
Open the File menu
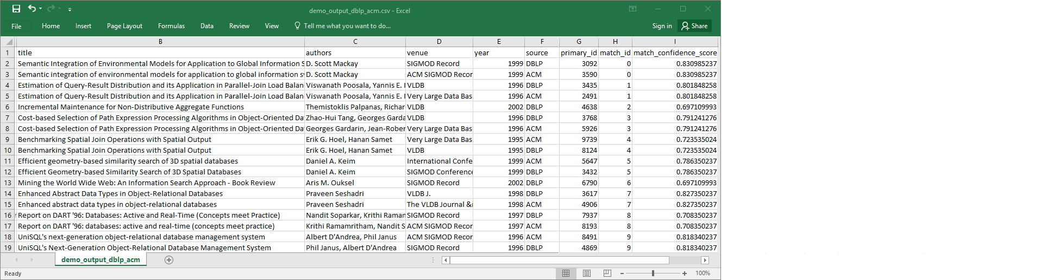[16, 26]
